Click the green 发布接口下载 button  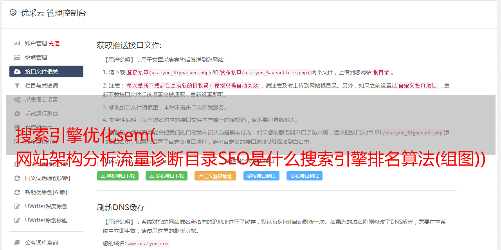point(166,176)
